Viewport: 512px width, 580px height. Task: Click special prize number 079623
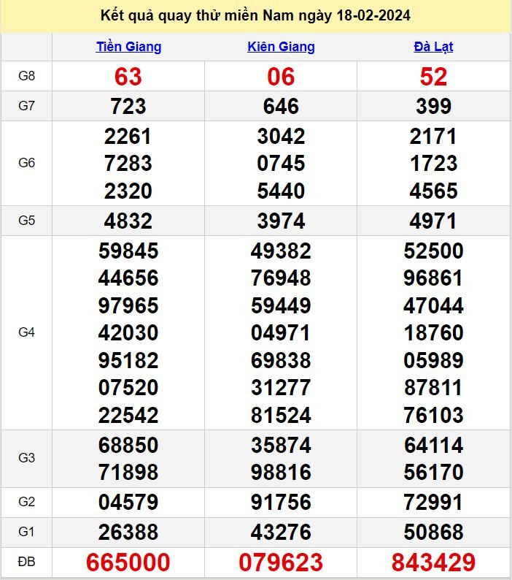[x=281, y=562]
